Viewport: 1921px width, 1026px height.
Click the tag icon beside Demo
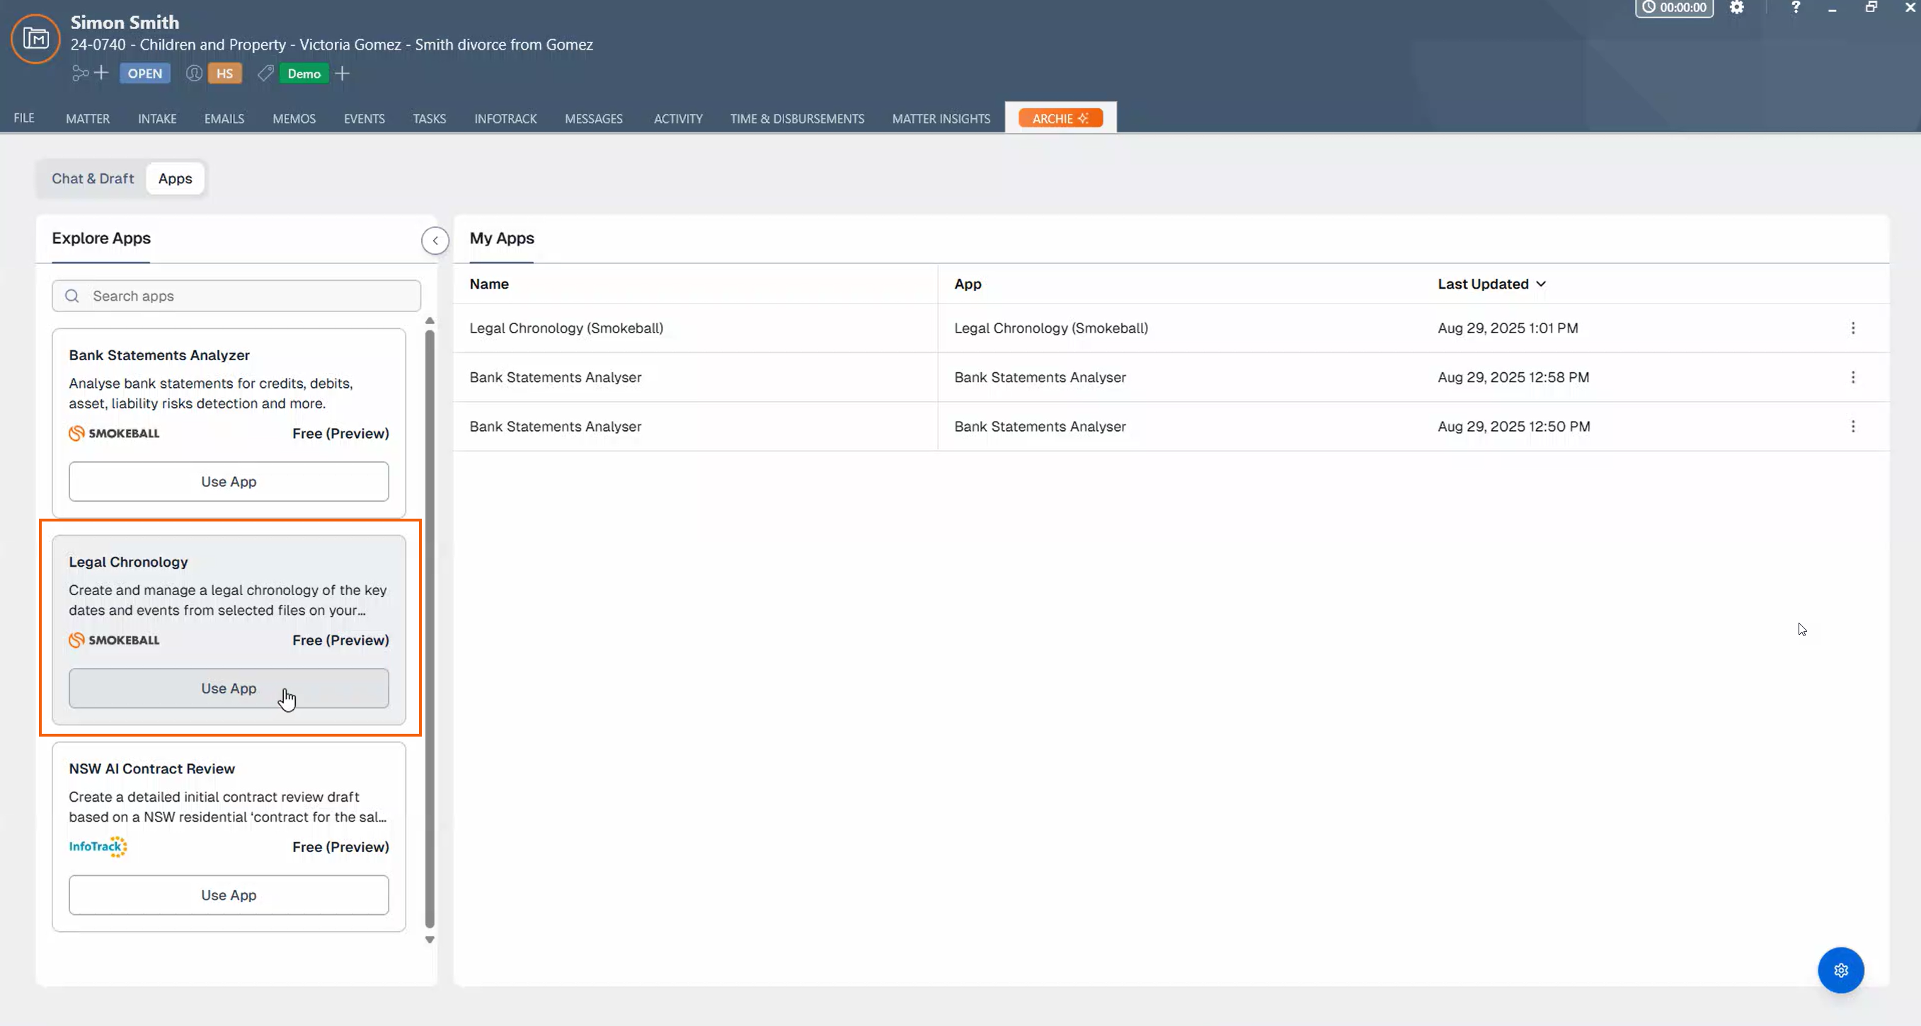(265, 73)
